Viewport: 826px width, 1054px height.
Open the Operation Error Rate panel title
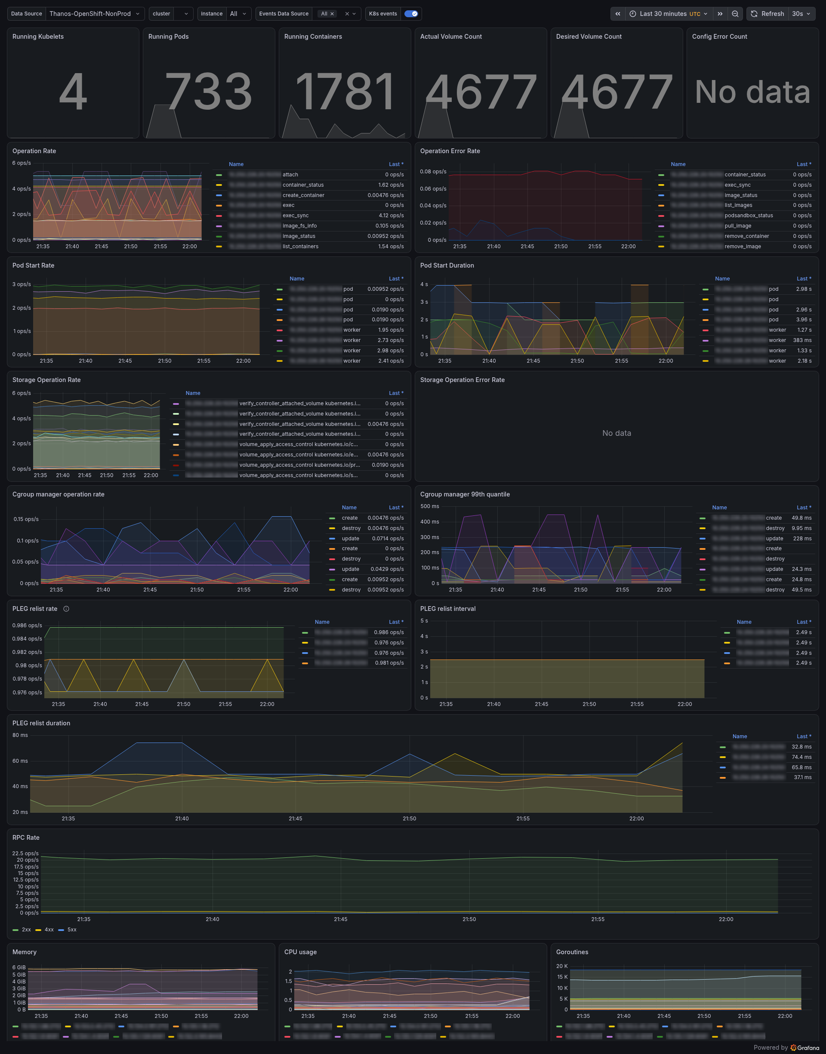point(450,151)
